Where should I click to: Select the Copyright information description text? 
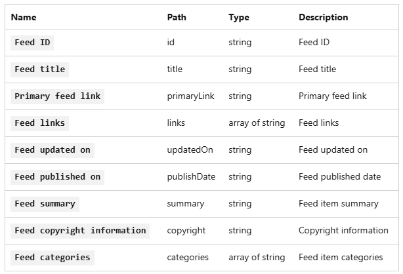pyautogui.click(x=343, y=231)
